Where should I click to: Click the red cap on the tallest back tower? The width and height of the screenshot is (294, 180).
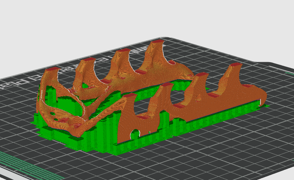pyautogui.click(x=157, y=42)
